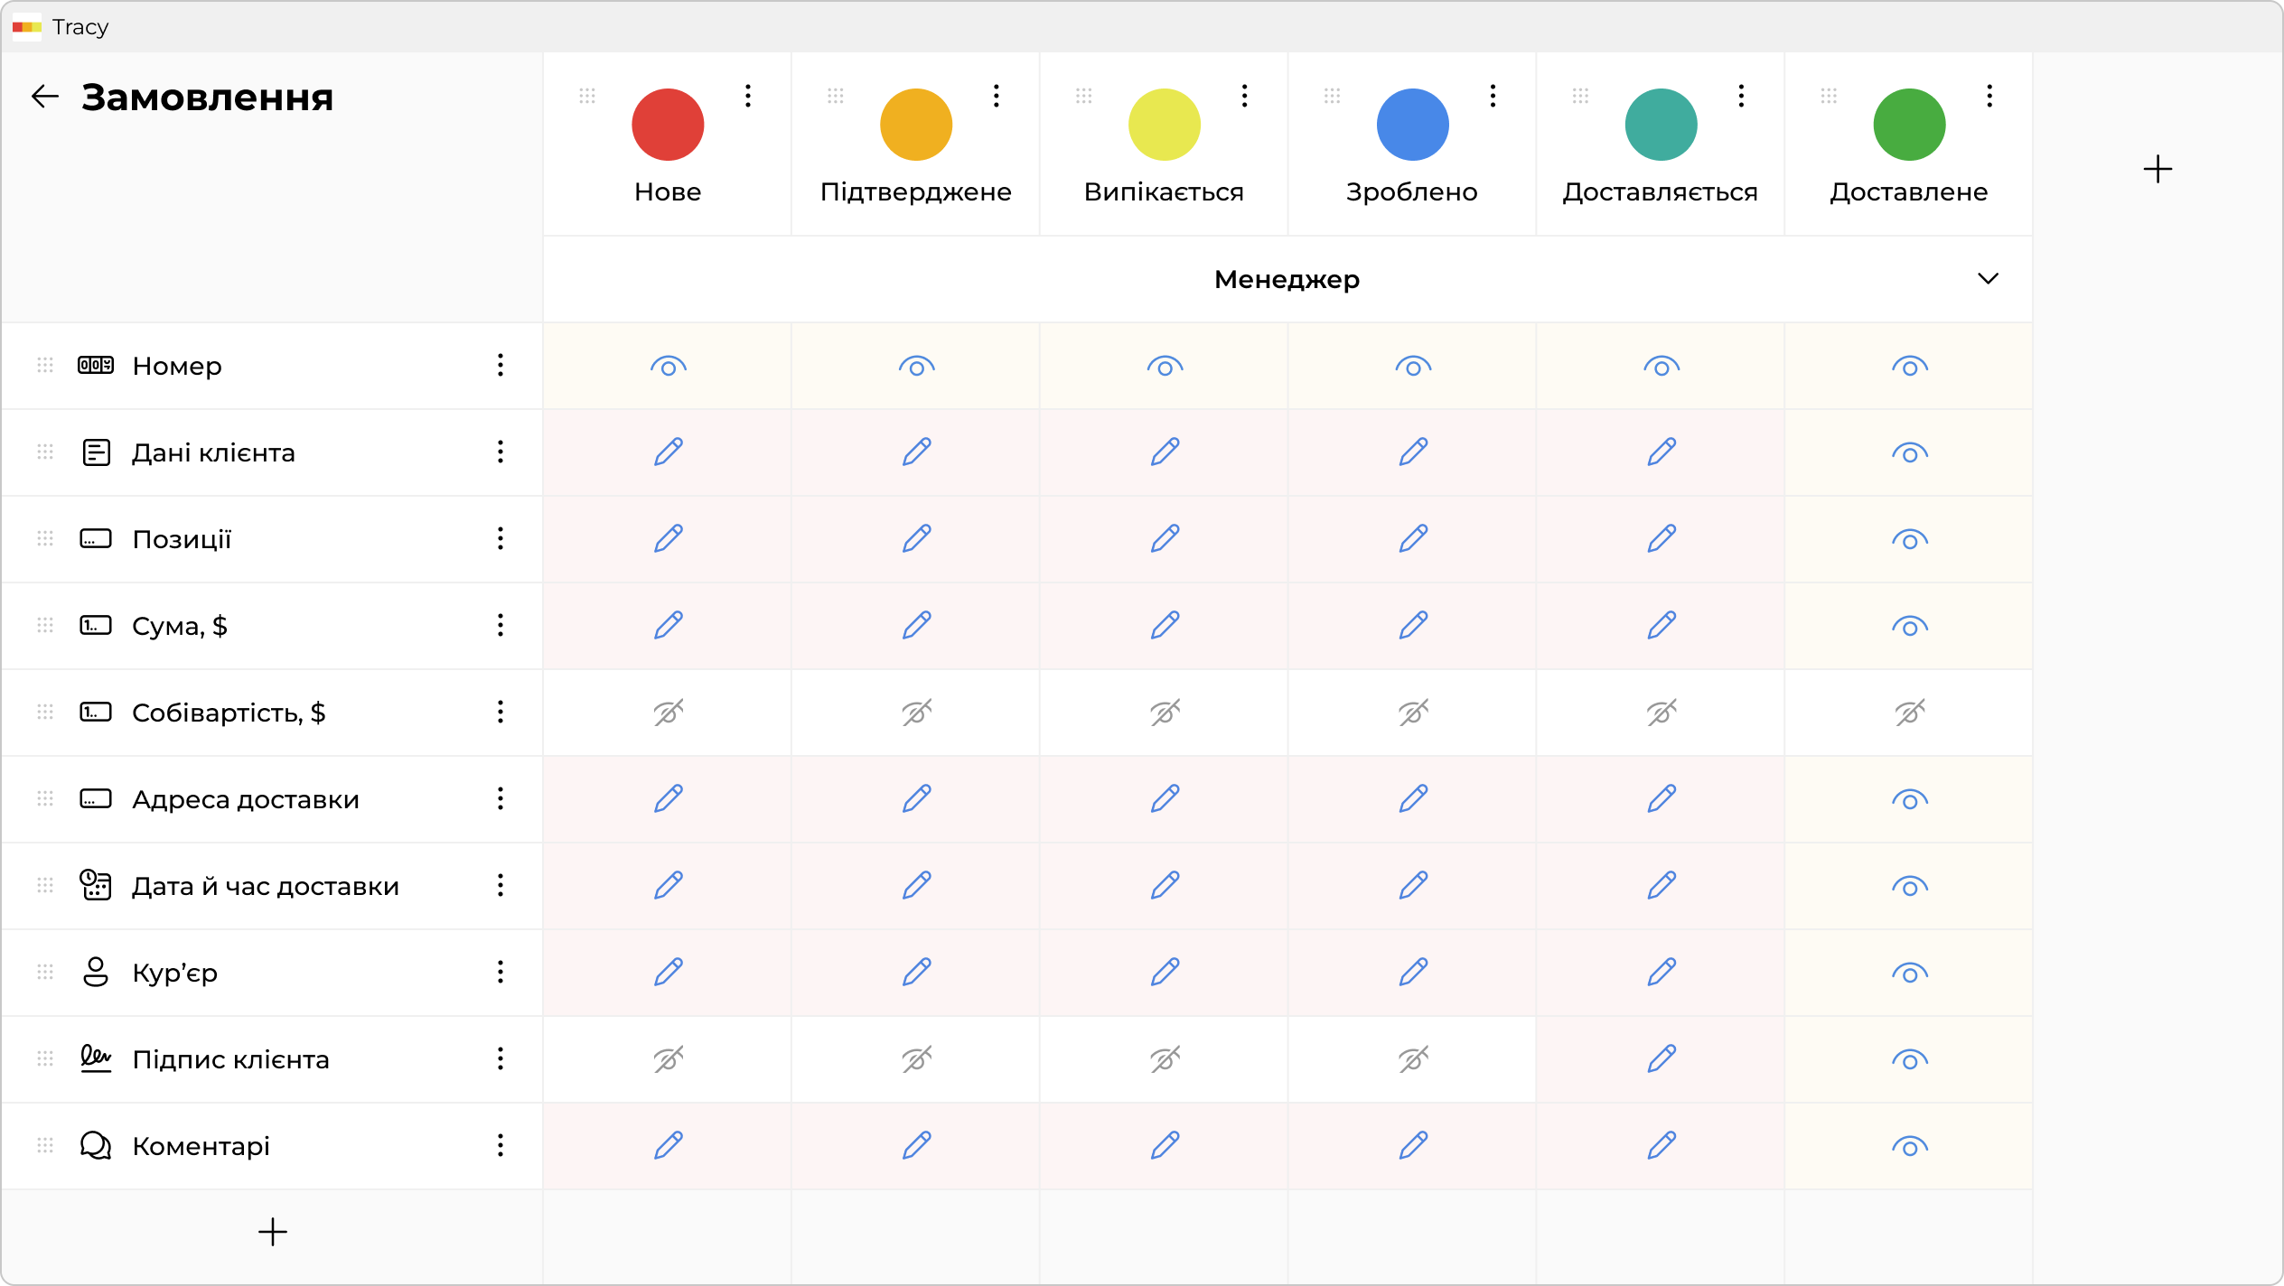Open three-dot menu for Нове status

coord(748,96)
